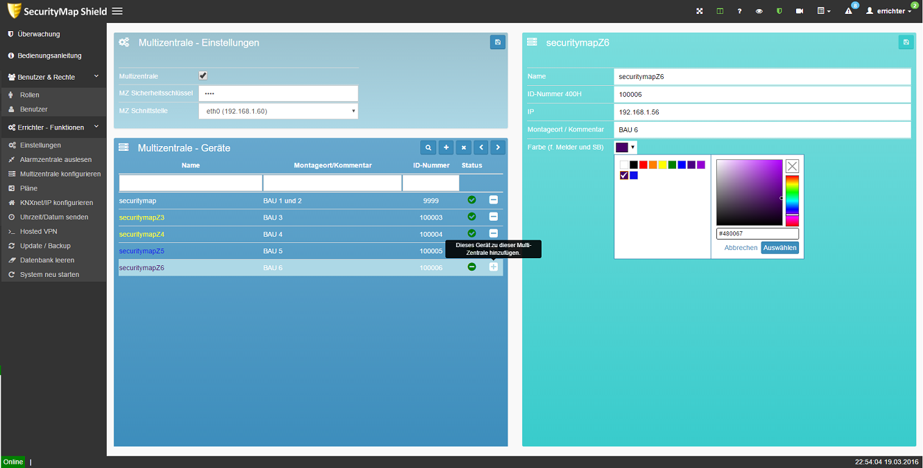Click the fullscreen expand icon in top bar
Screen dimensions: 923x468
tap(700, 11)
